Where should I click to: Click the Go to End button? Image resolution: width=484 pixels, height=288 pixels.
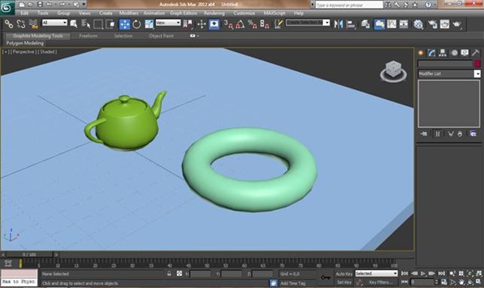(x=442, y=274)
